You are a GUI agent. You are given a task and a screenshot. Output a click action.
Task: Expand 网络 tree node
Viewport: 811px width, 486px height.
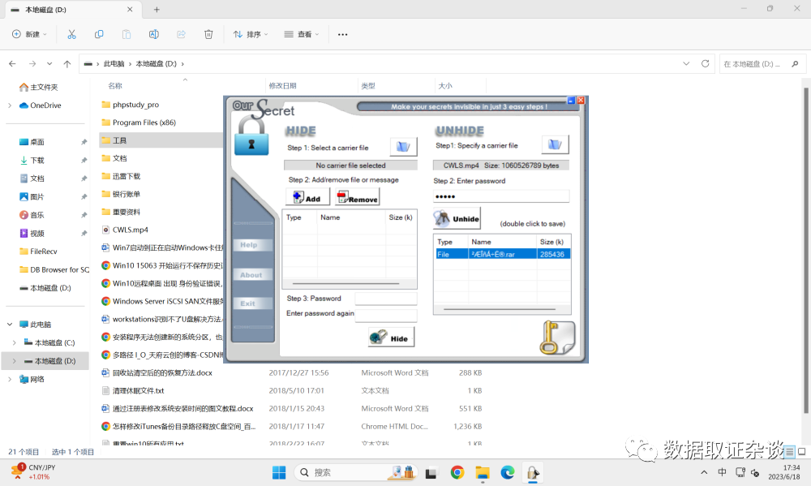coord(10,379)
